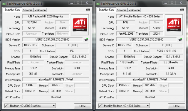Click the Bus Width value 32 Bit
Image resolution: width=188 pixels, height=111 pixels.
77,68
